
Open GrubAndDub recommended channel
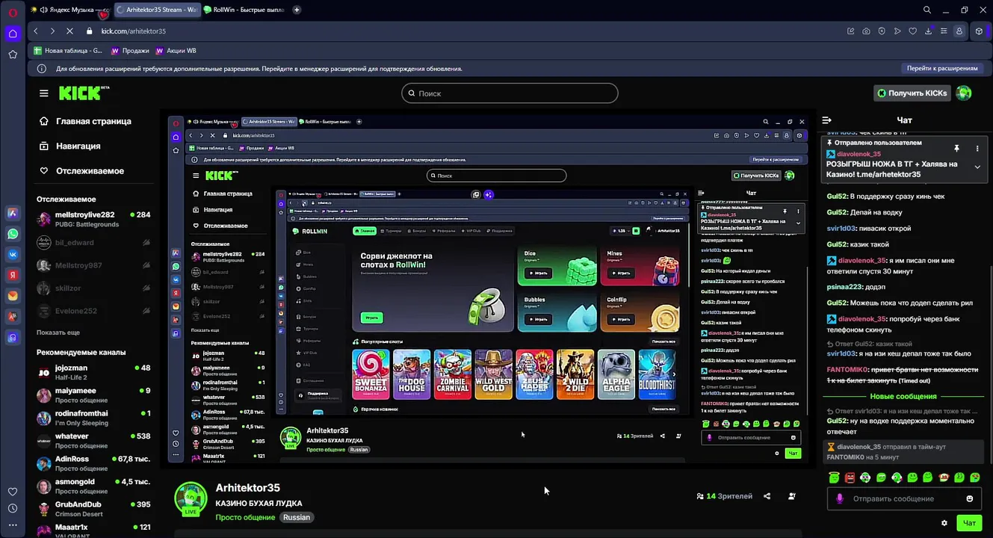(93, 509)
